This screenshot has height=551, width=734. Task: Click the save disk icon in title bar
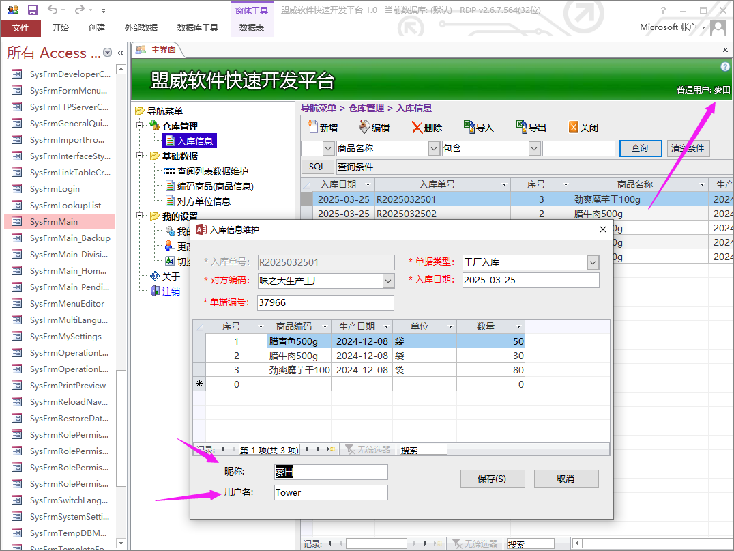point(32,10)
